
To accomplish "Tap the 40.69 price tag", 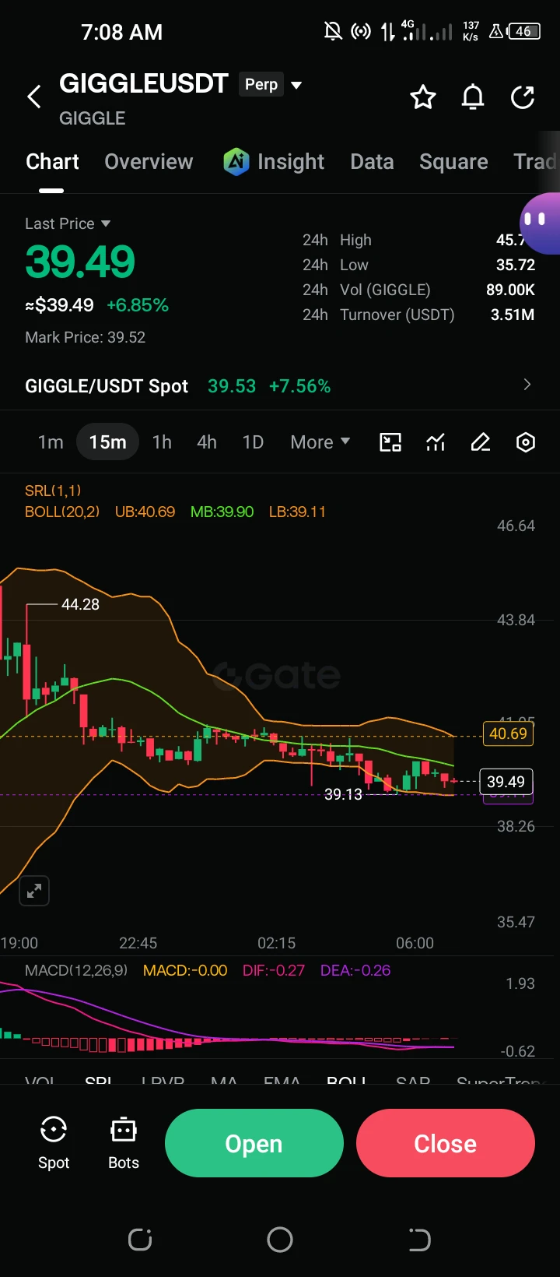I will [508, 733].
